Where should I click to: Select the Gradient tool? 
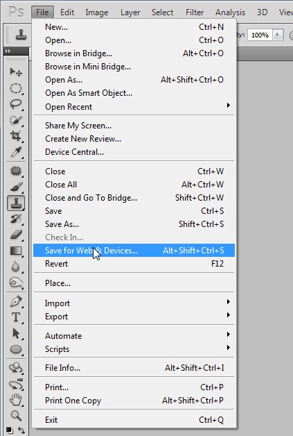[16, 251]
